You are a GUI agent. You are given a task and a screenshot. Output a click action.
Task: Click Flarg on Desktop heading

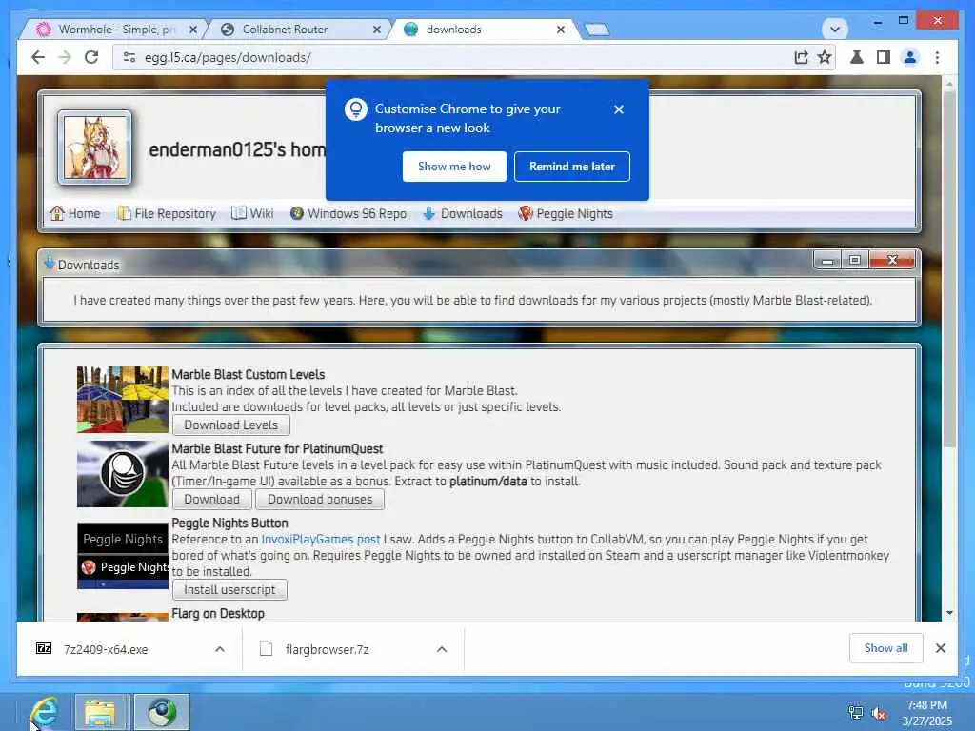pyautogui.click(x=218, y=614)
